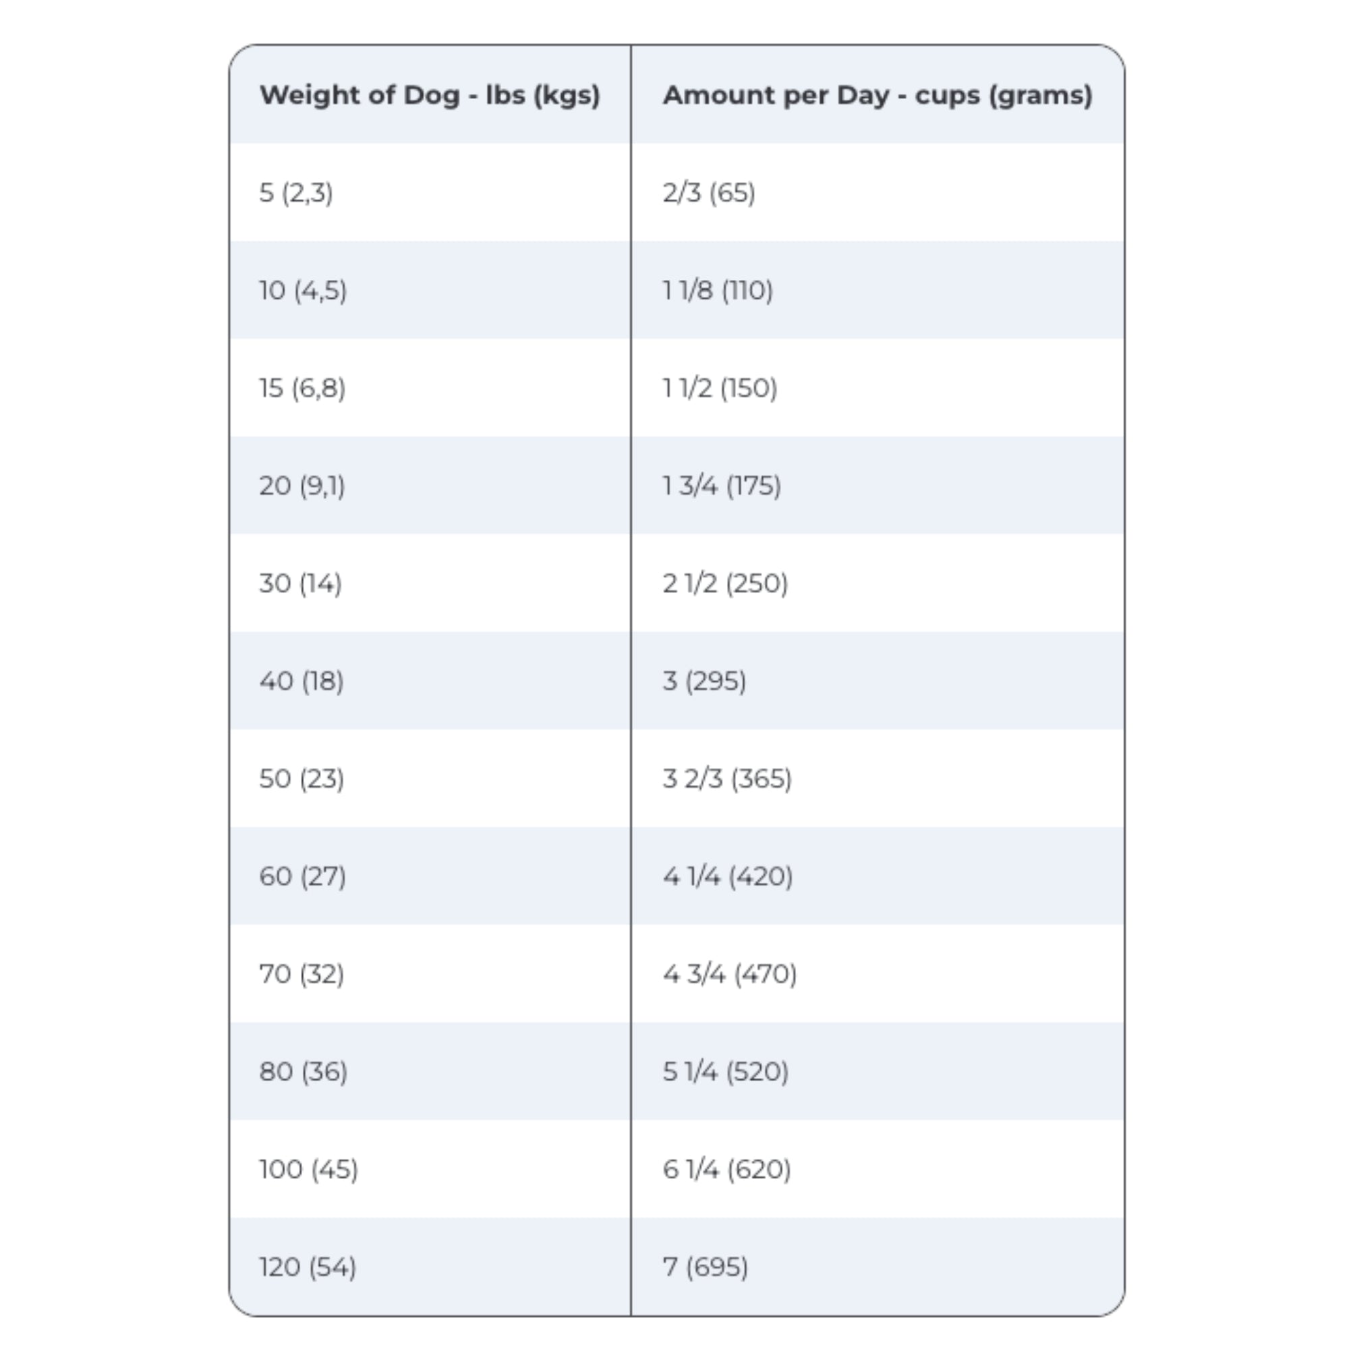Click the 1 1/8 (110) amount cell
Screen dimensions: 1349x1349
pyautogui.click(x=718, y=291)
